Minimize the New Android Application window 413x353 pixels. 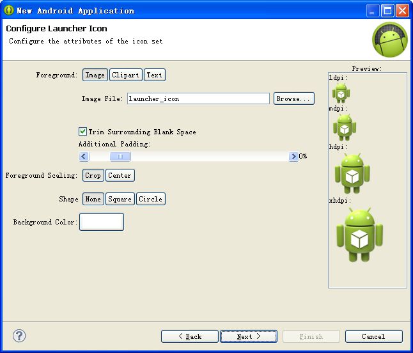373,11
